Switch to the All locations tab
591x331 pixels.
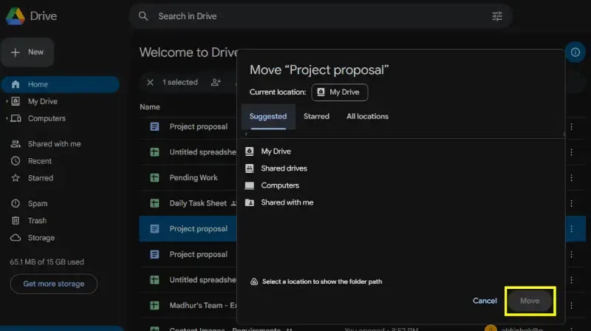(367, 117)
